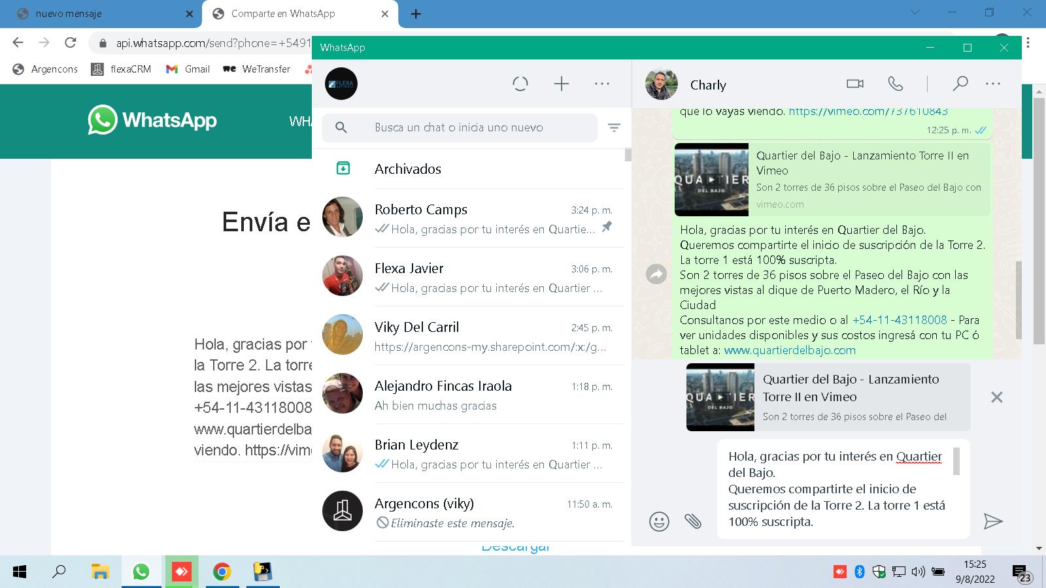1046x588 pixels.
Task: Click the vimeo.com link in the message
Action: (868, 111)
